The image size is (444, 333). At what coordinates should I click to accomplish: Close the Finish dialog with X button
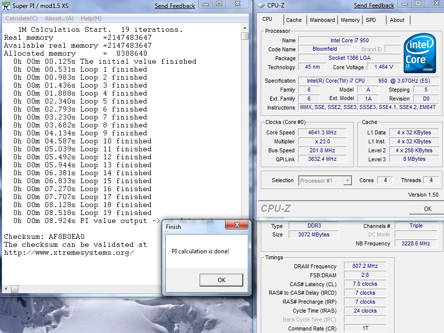click(237, 225)
